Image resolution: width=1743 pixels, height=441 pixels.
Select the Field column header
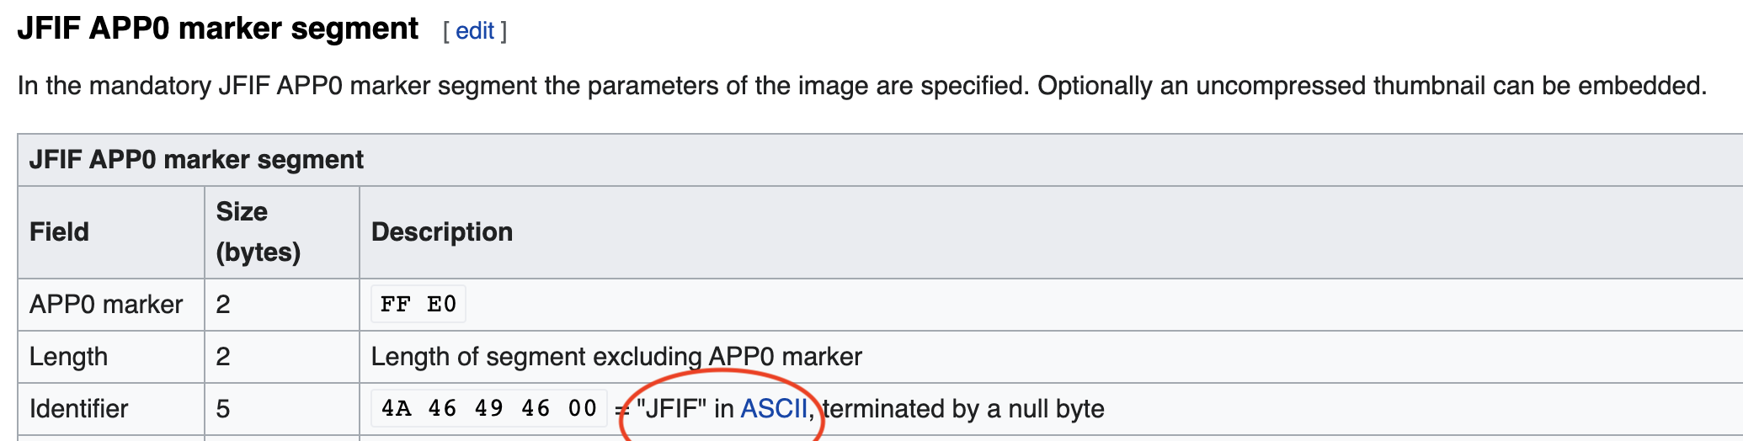pos(59,232)
